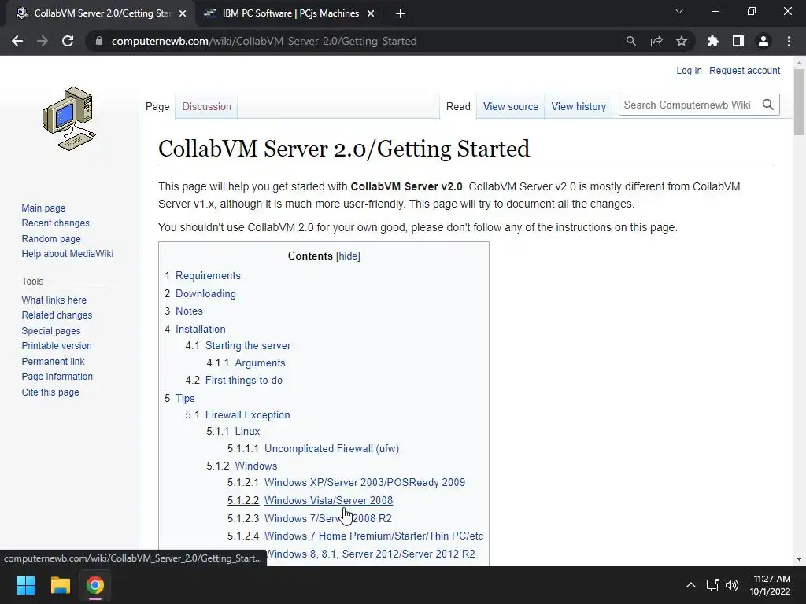
Task: Jump to Windows Vista/Server 2008 section
Action: [x=310, y=500]
